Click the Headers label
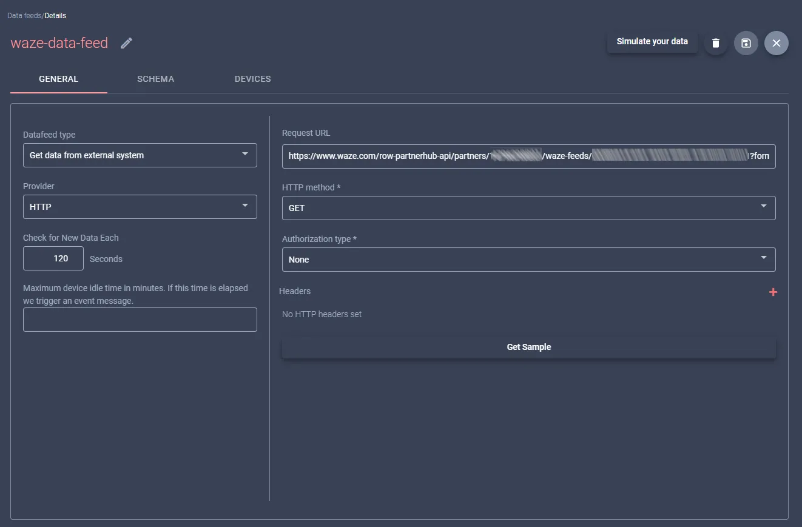This screenshot has height=527, width=802. click(x=295, y=291)
